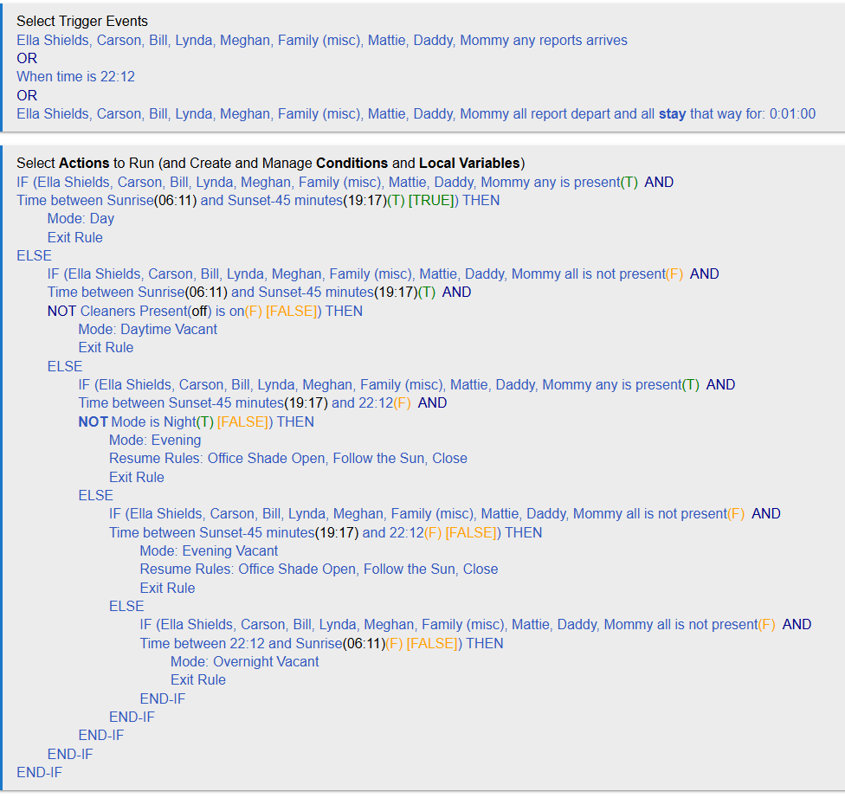Image resolution: width=845 pixels, height=798 pixels.
Task: Click the 'any reports arrives' trigger line
Action: (321, 40)
